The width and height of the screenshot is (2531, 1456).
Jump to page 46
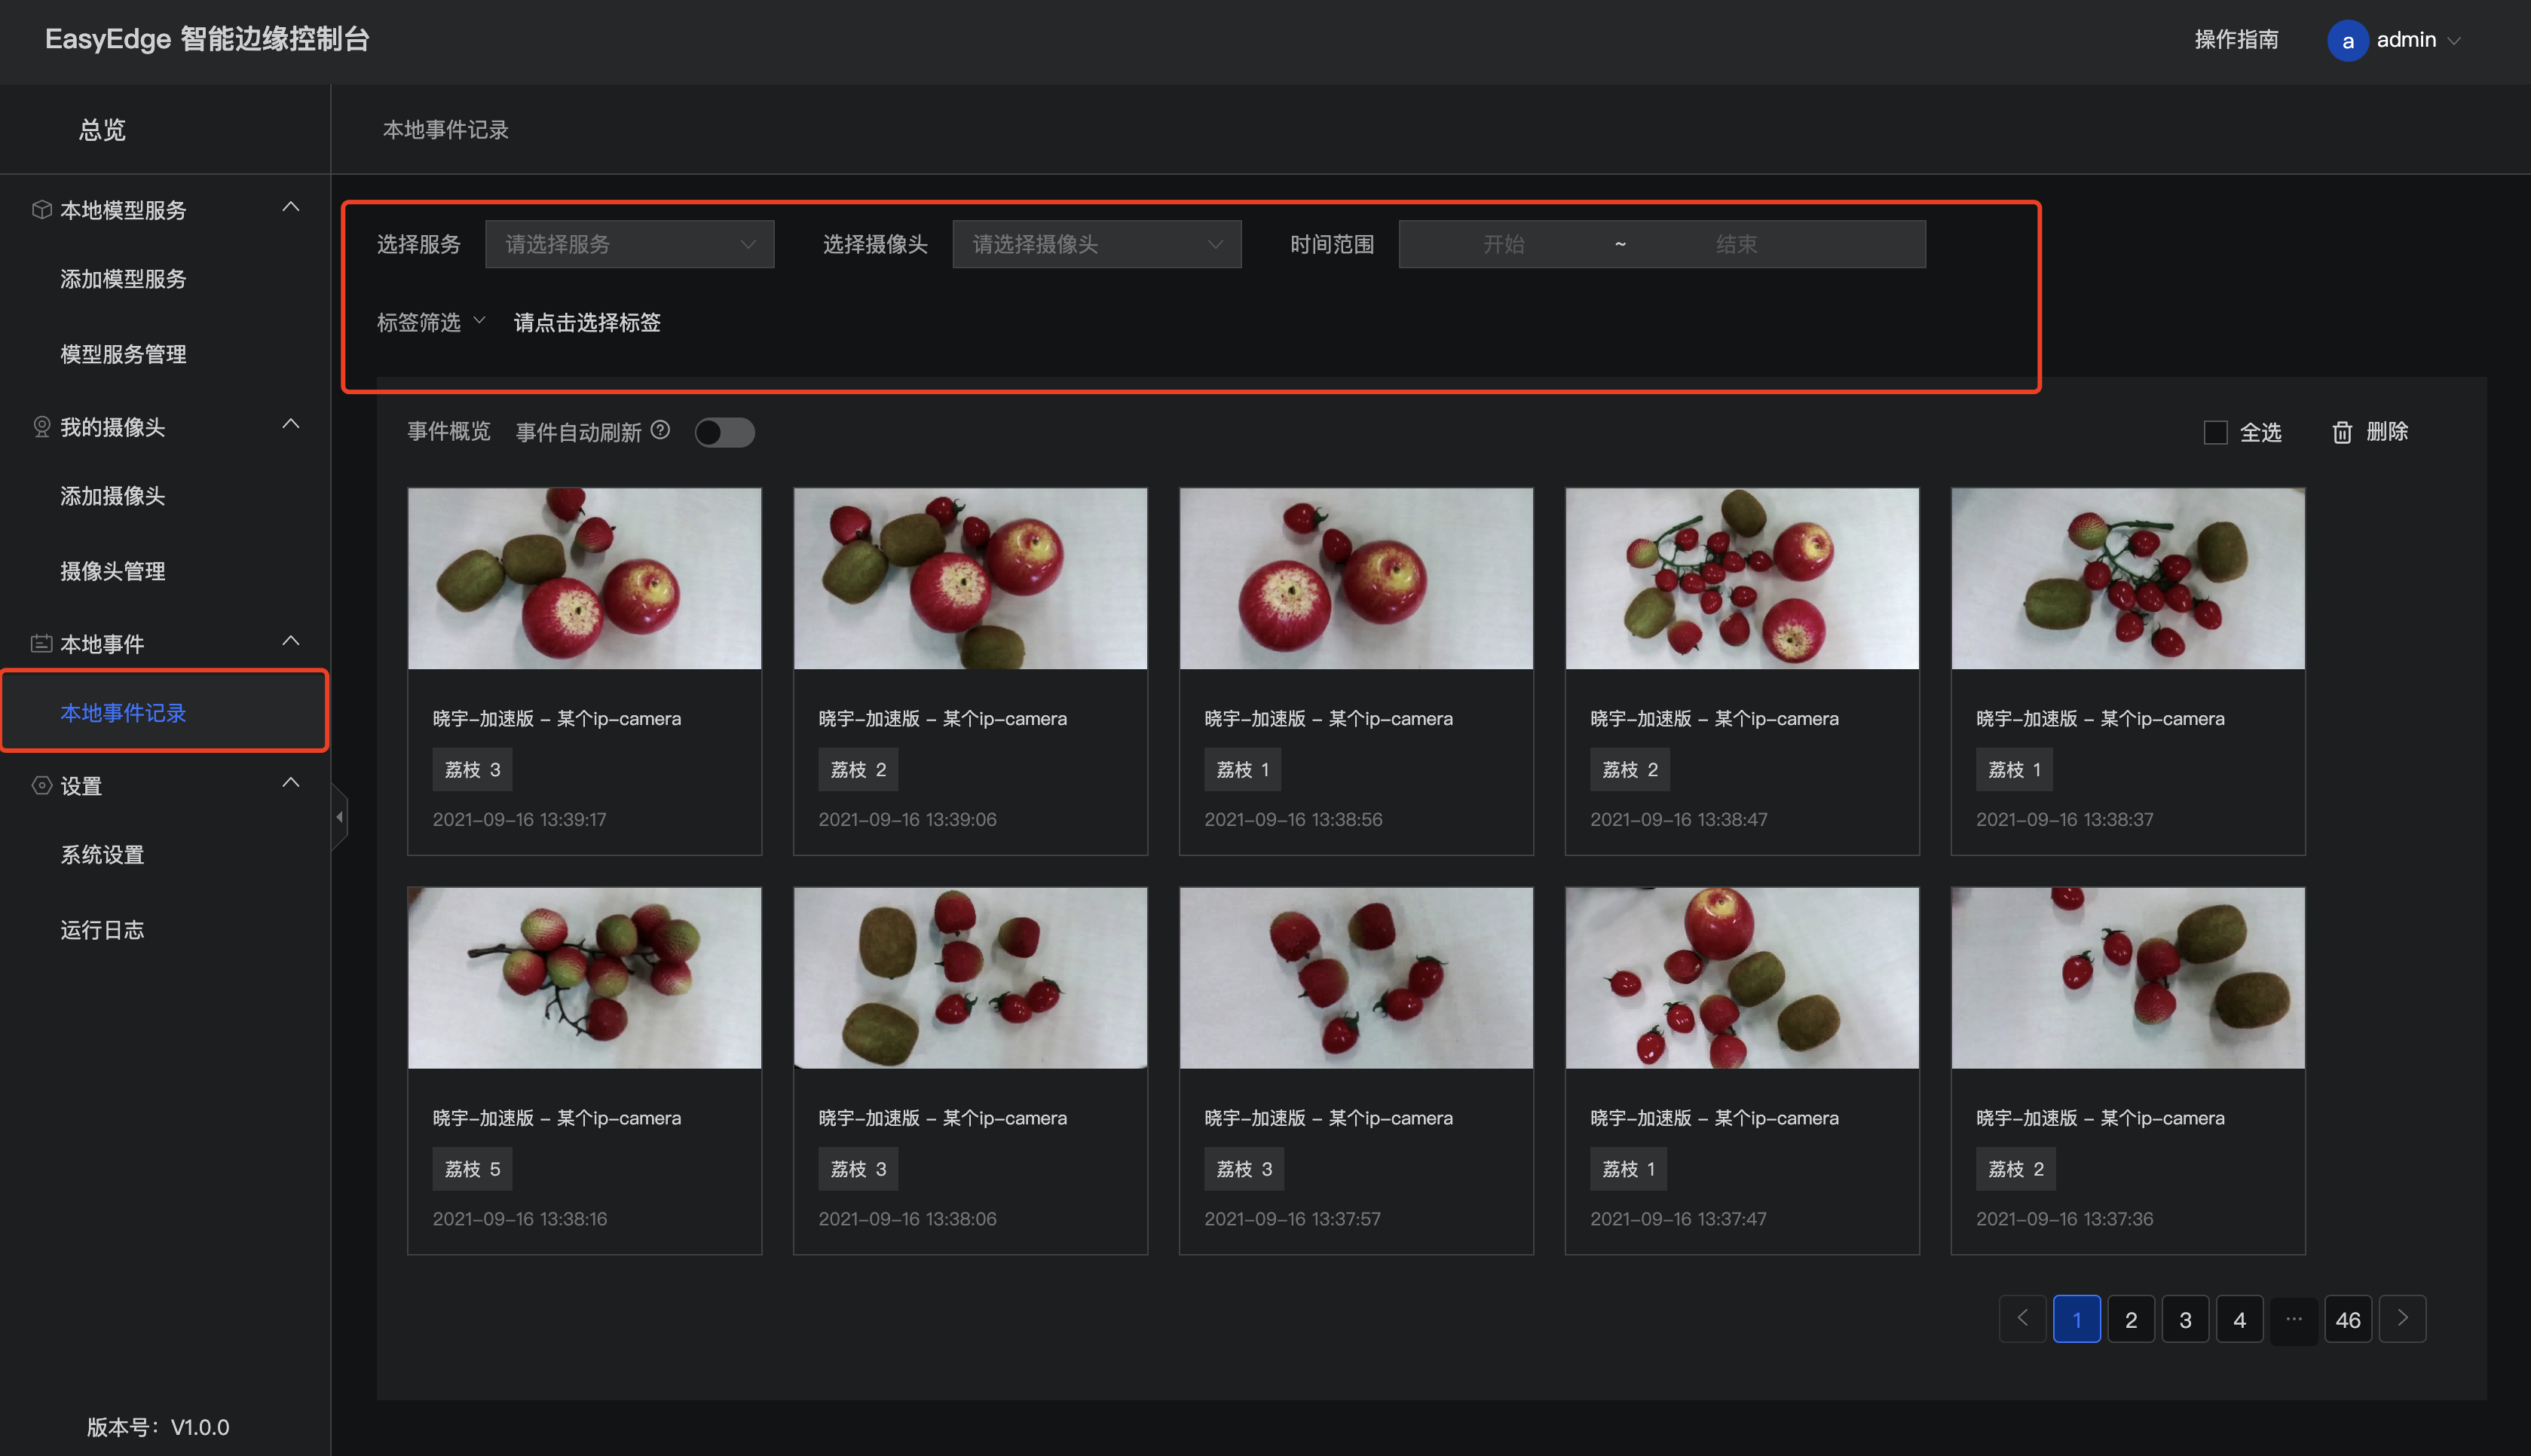[2348, 1318]
